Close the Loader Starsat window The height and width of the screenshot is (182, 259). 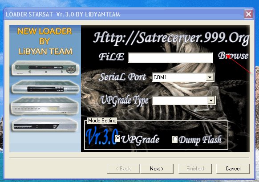tap(248, 14)
